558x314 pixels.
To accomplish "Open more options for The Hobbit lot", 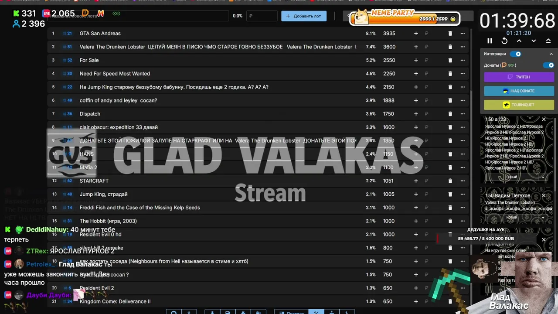I will [463, 221].
